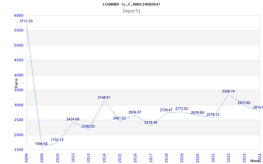
Task: Click the 1594.65 data label
Action: click(x=41, y=144)
